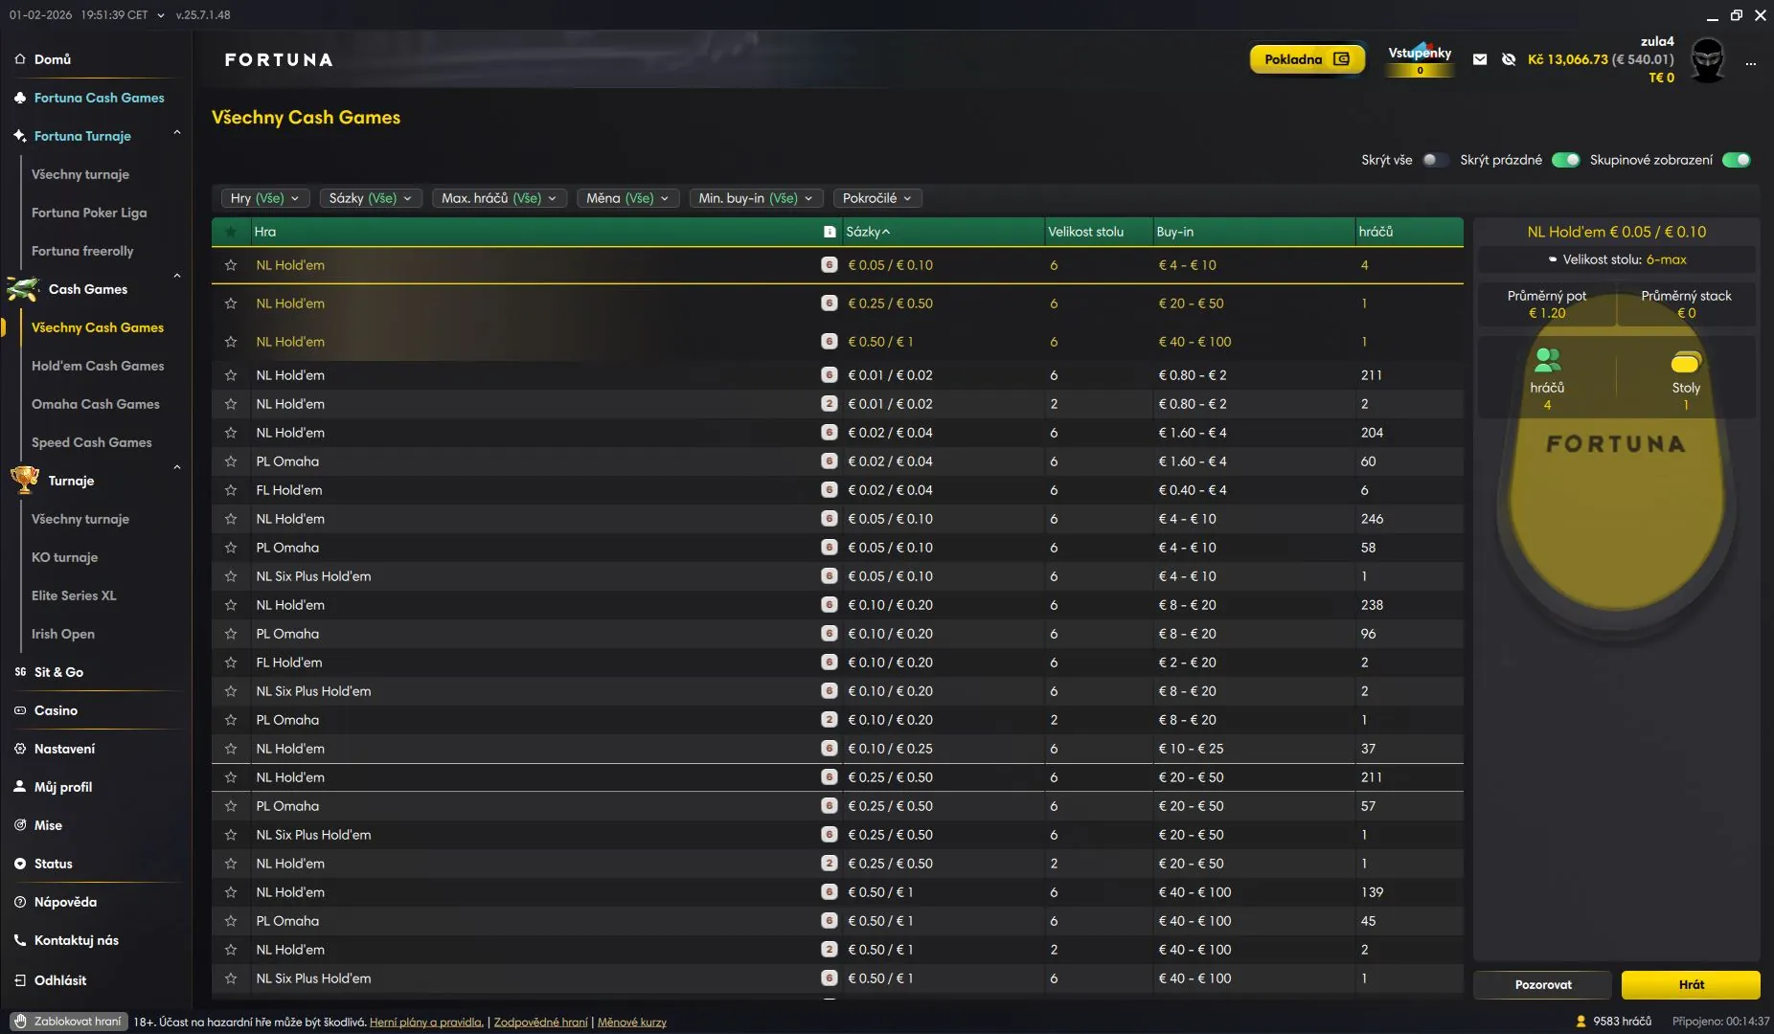Screen dimensions: 1774x1034
Task: Click the Zablokovat hraní hand icon
Action: (x=20, y=1022)
